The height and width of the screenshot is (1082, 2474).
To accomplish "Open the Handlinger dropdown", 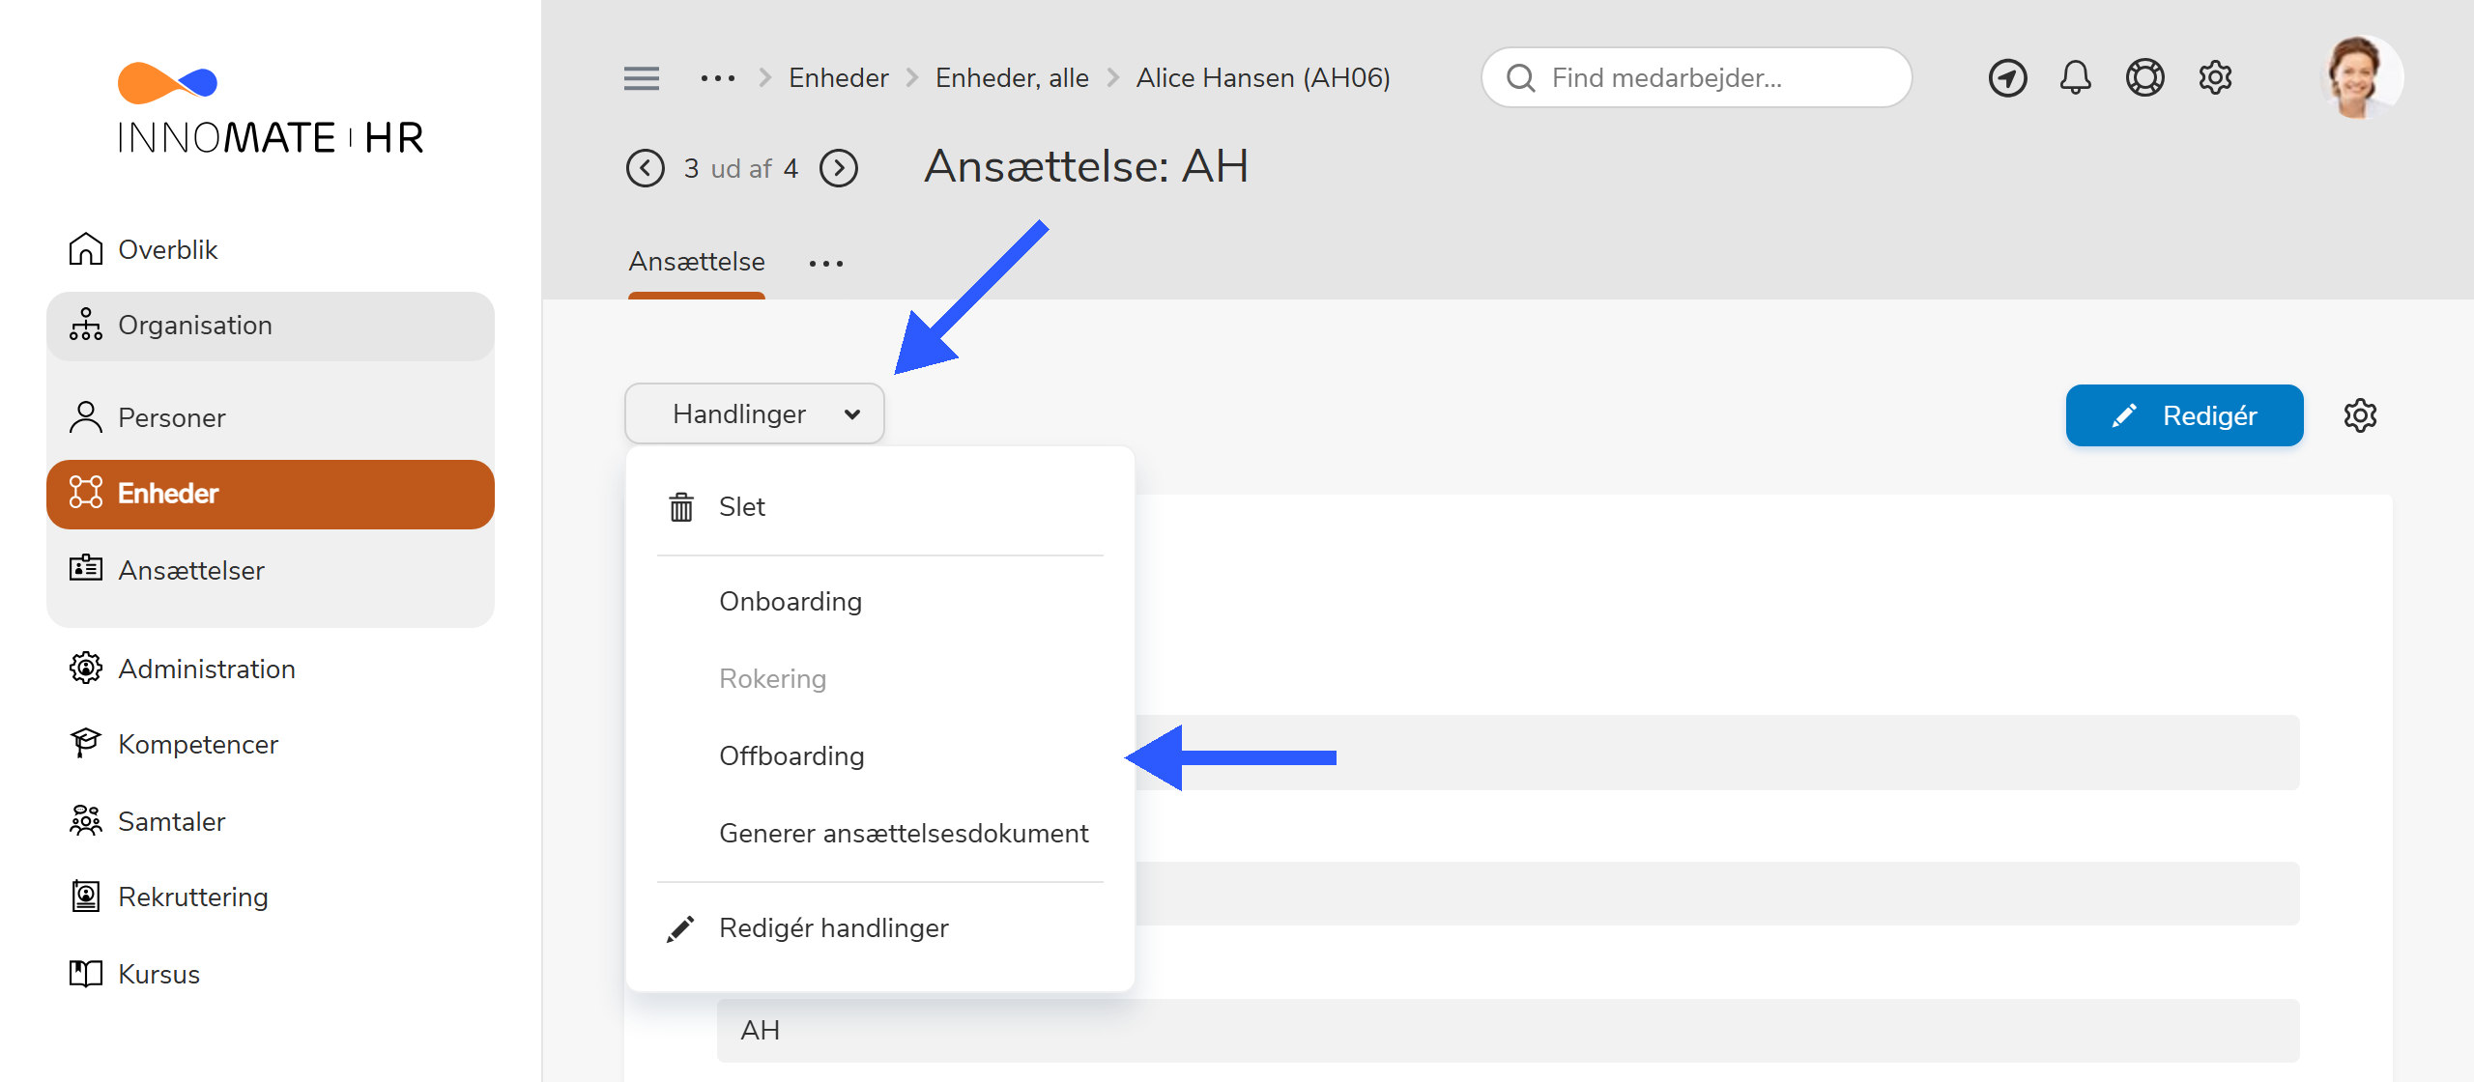I will point(754,413).
